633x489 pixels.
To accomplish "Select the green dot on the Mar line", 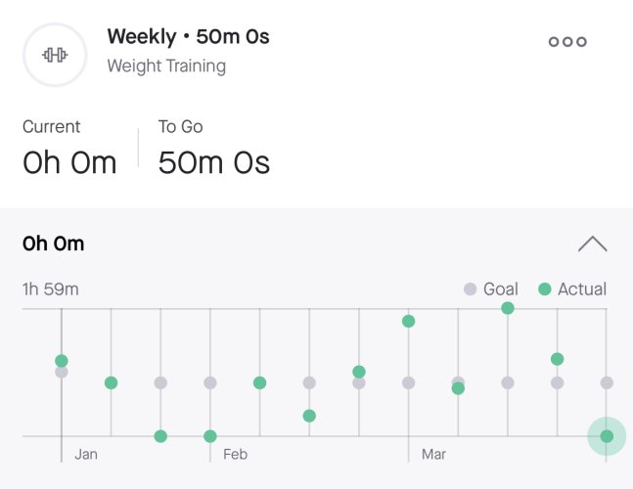I will pyautogui.click(x=408, y=321).
